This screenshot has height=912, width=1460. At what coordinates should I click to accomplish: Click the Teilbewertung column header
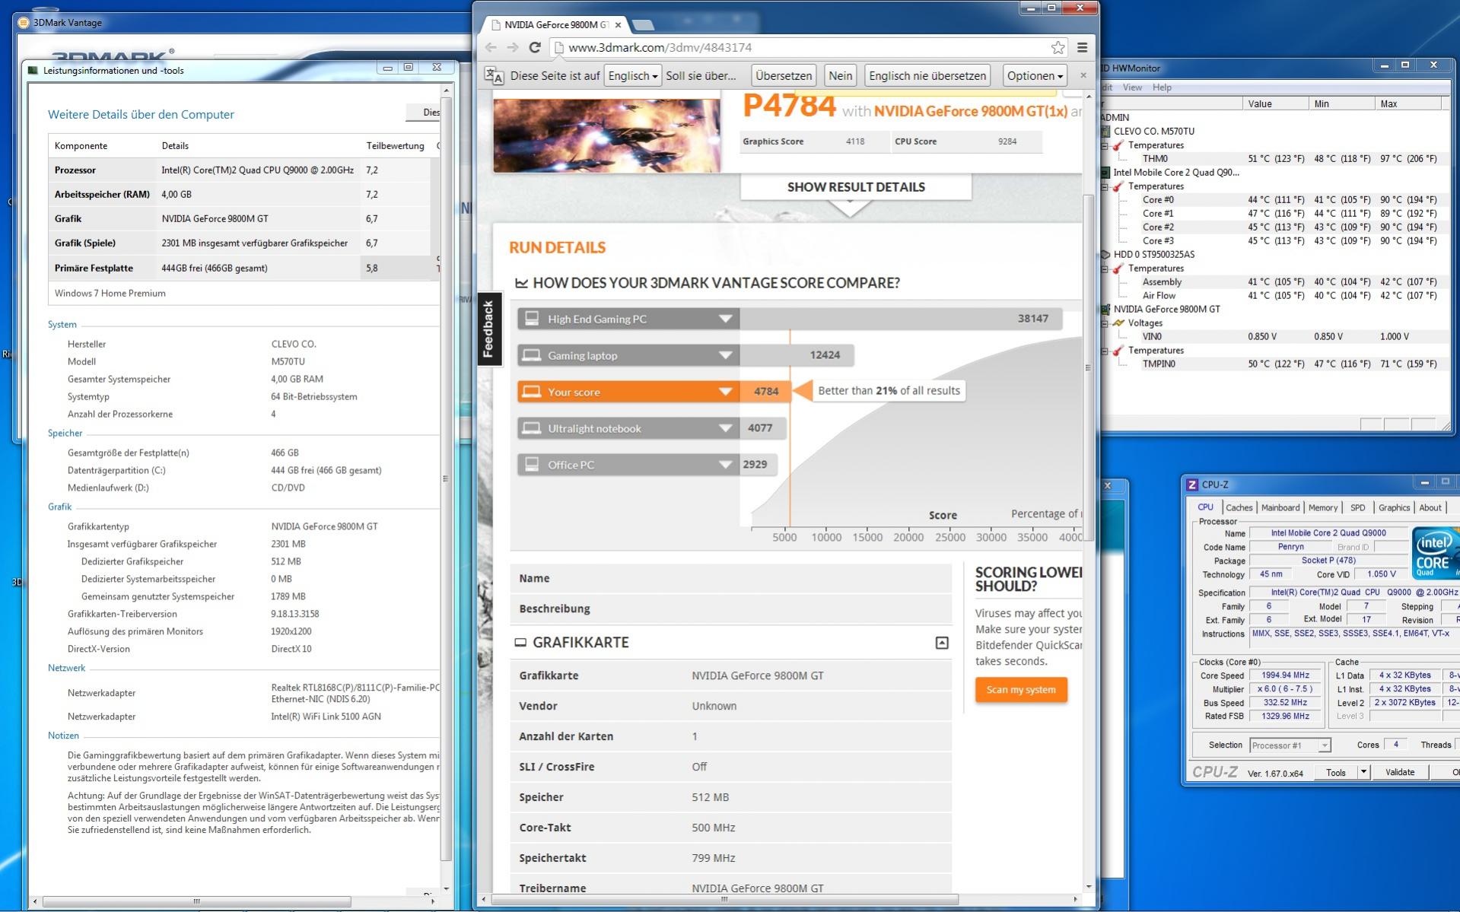click(395, 146)
